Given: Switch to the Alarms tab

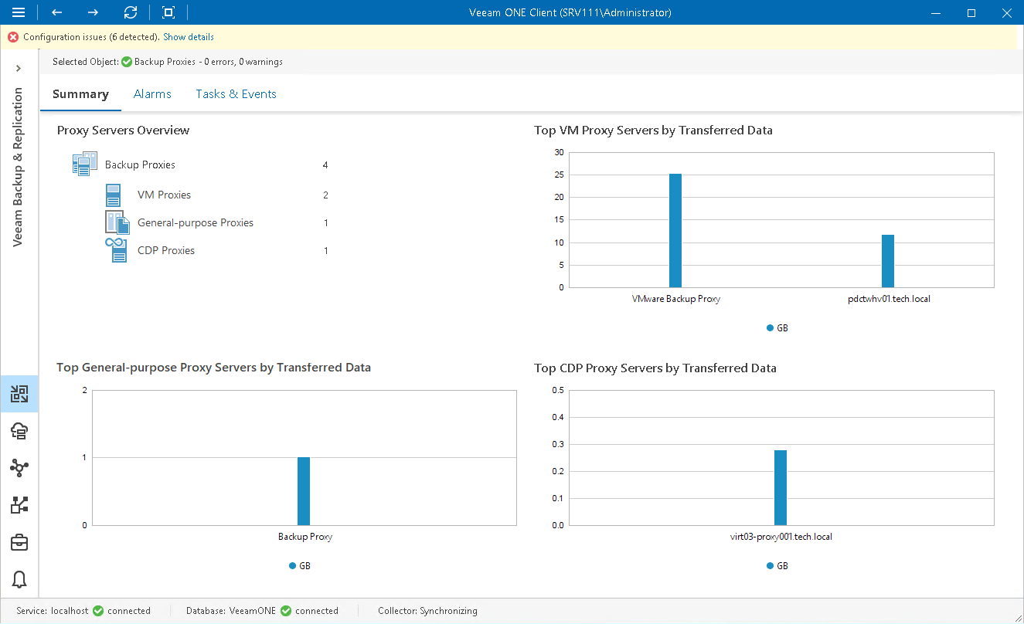Looking at the screenshot, I should point(152,93).
